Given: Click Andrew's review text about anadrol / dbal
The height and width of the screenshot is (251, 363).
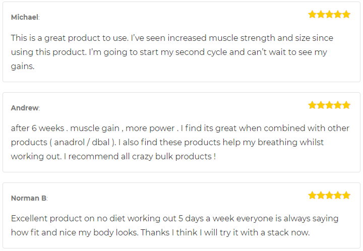Looking at the screenshot, I should tap(180, 142).
